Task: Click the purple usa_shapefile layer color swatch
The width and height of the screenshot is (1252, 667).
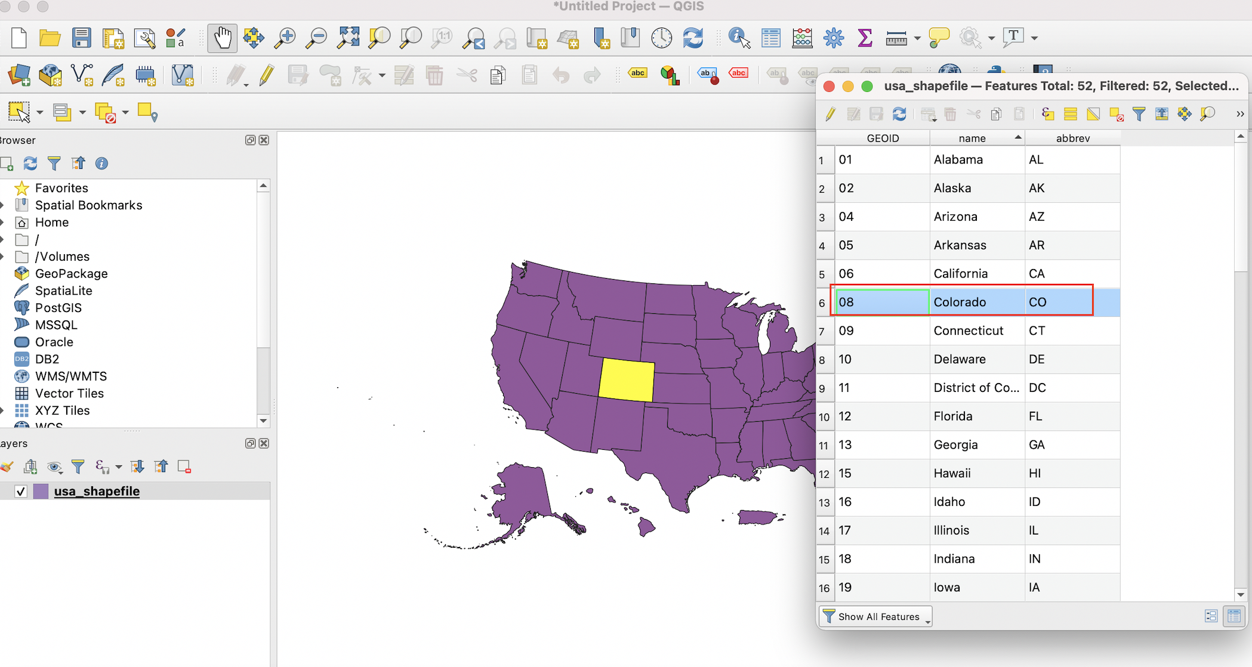Action: 41,492
